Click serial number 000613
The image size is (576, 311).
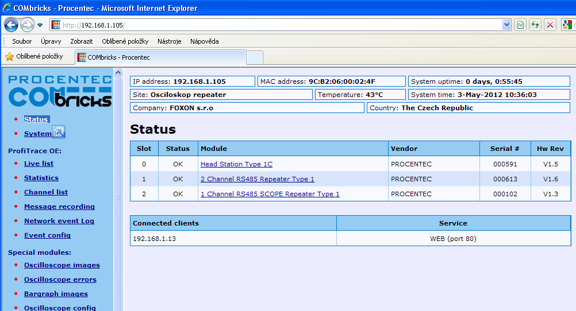(505, 179)
